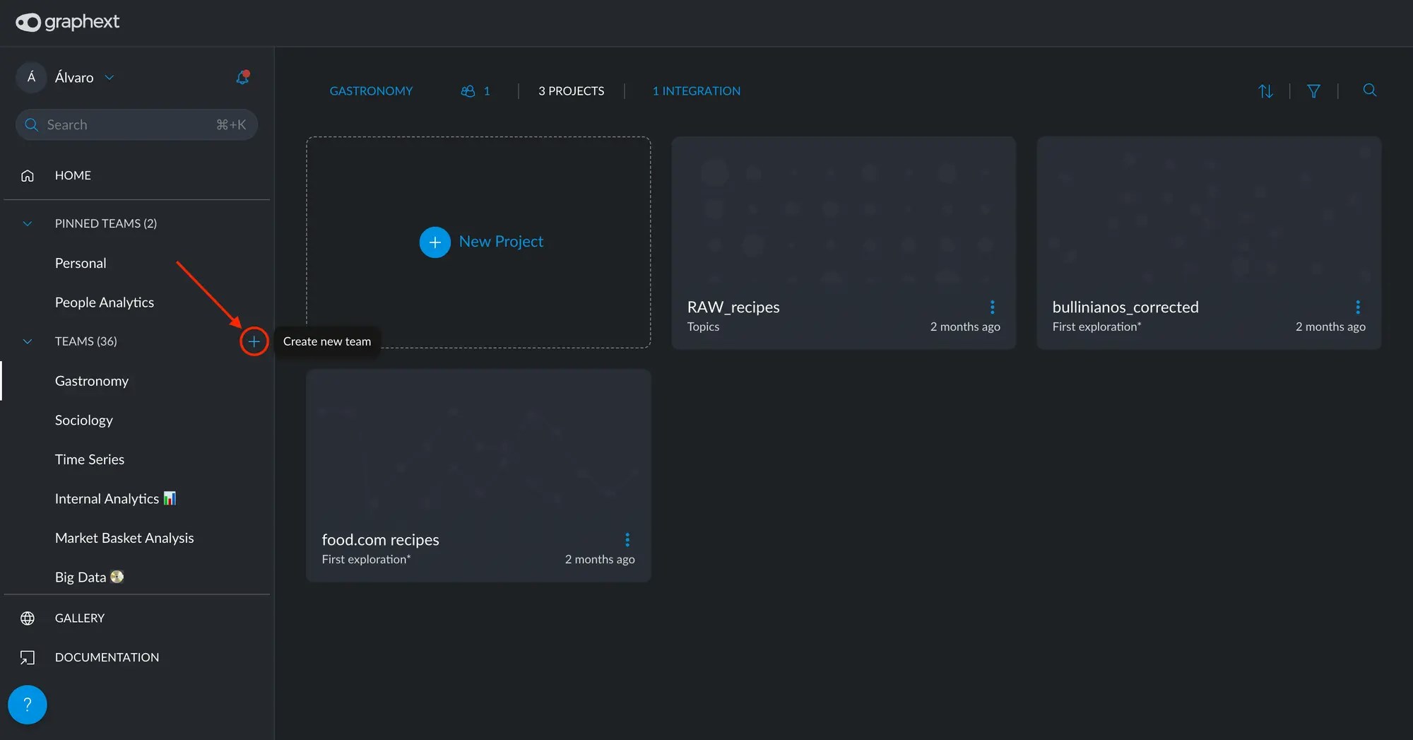Image resolution: width=1413 pixels, height=740 pixels.
Task: Open options menu for food.com recipes project
Action: point(627,539)
